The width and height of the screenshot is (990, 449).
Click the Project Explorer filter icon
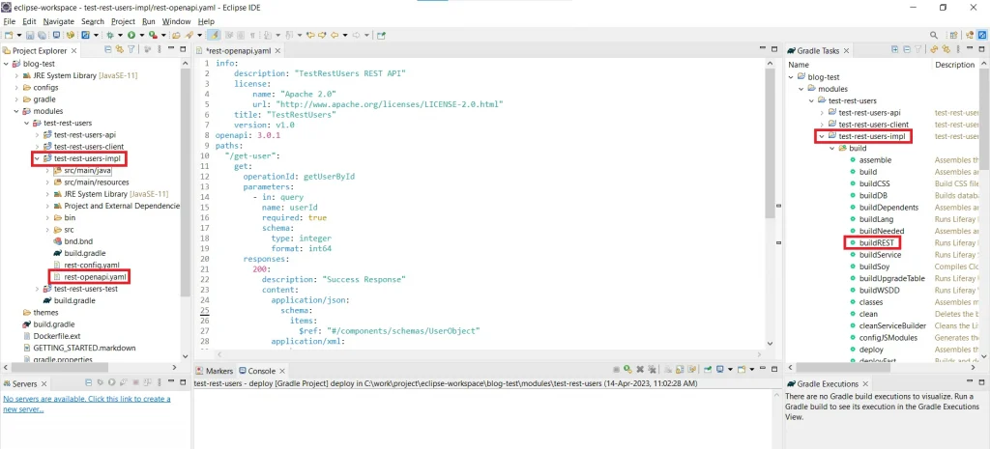coord(131,50)
